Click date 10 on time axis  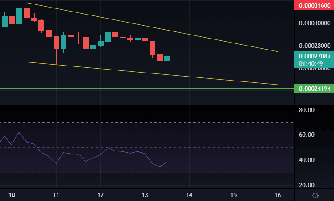point(12,195)
